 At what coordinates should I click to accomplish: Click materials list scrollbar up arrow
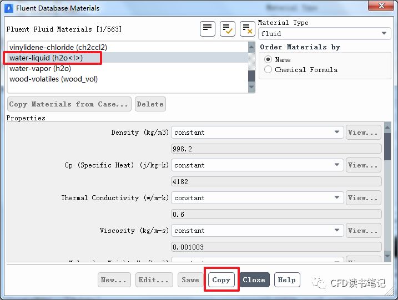[x=251, y=47]
